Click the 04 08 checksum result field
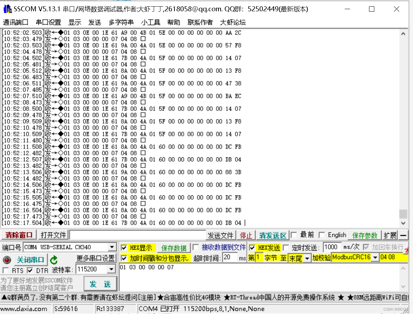Screen dimensions: 413x314 click(x=393, y=257)
